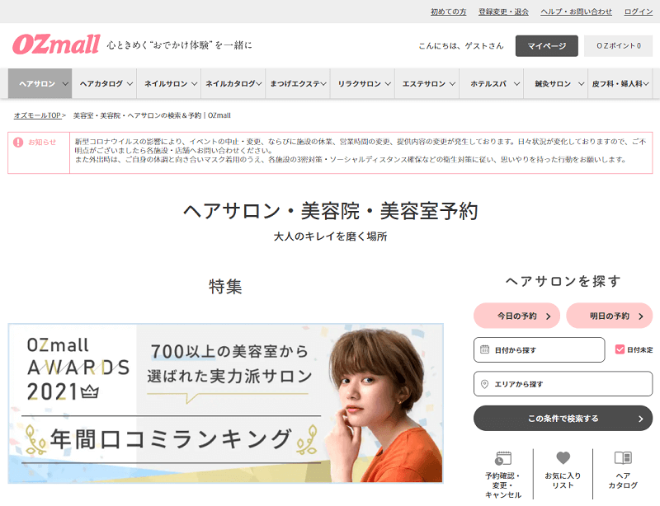The image size is (660, 506).
Task: Click the 大人のキレイを磨く場所 subtitle
Action: coord(331,237)
